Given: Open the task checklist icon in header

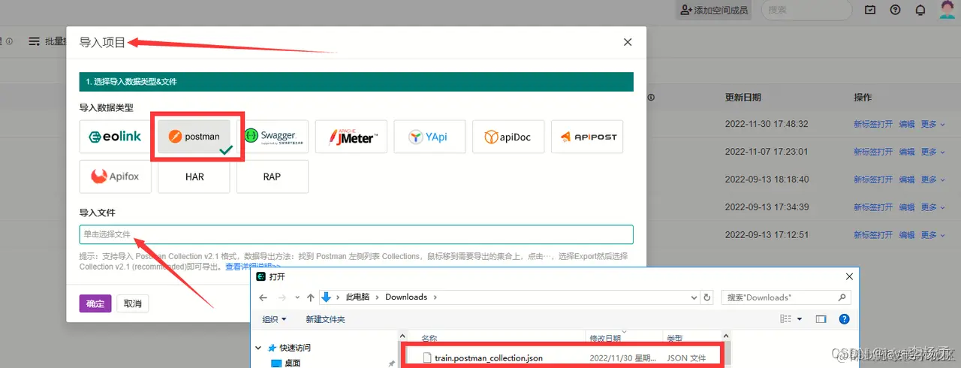Looking at the screenshot, I should (870, 10).
